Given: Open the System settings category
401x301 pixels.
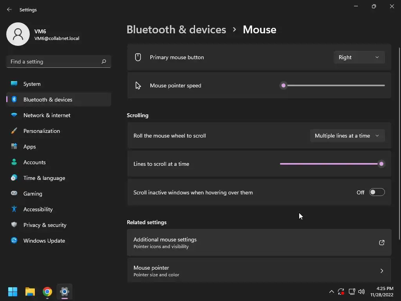Looking at the screenshot, I should (59, 84).
